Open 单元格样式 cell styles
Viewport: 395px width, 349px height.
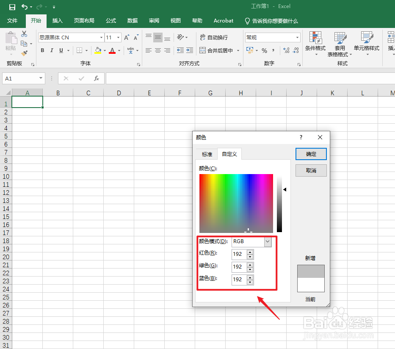click(x=367, y=43)
